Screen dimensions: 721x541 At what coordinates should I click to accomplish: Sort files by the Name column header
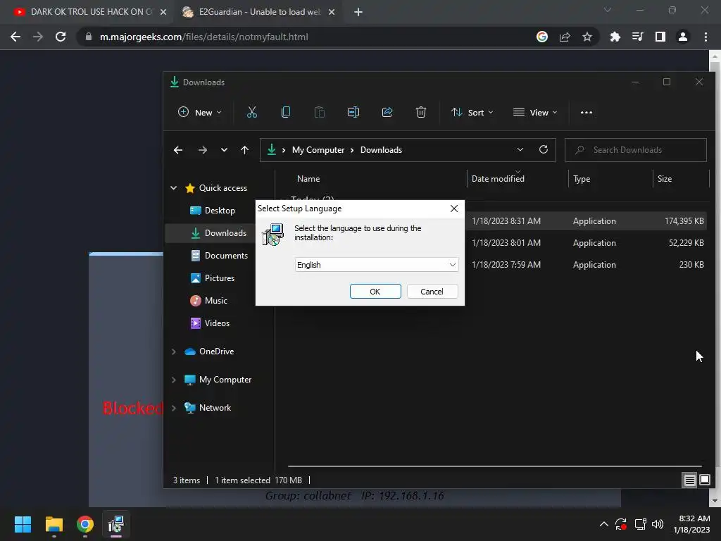pyautogui.click(x=308, y=179)
